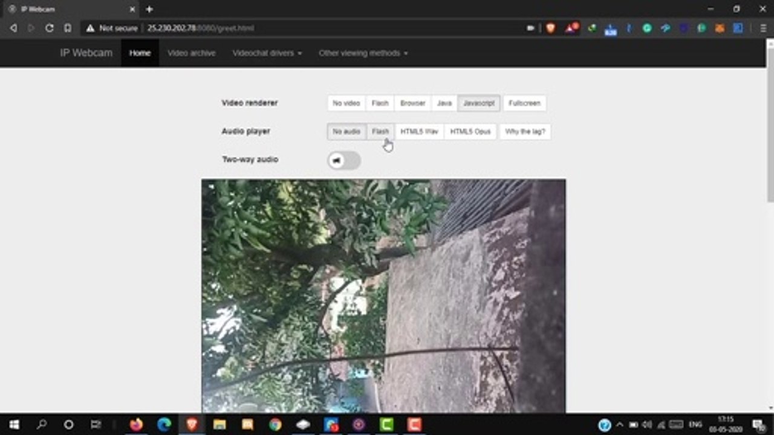Screen dimensions: 774x435
Task: Click the Fullscreen button
Action: click(524, 103)
